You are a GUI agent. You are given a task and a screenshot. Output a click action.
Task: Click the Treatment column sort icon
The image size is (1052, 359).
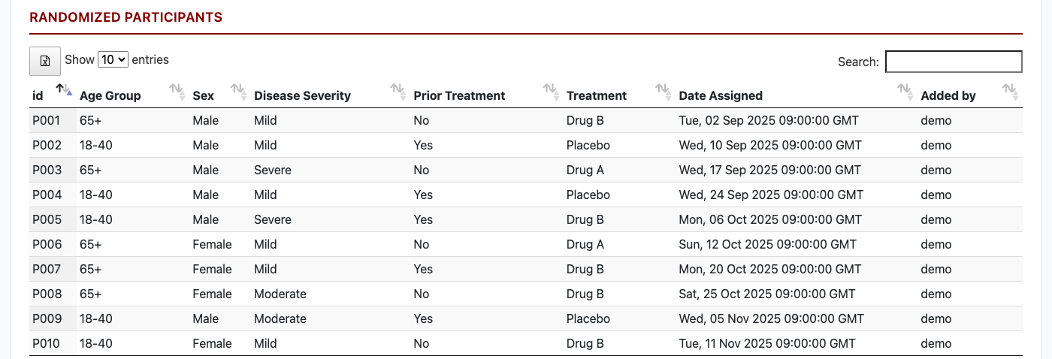pos(664,92)
